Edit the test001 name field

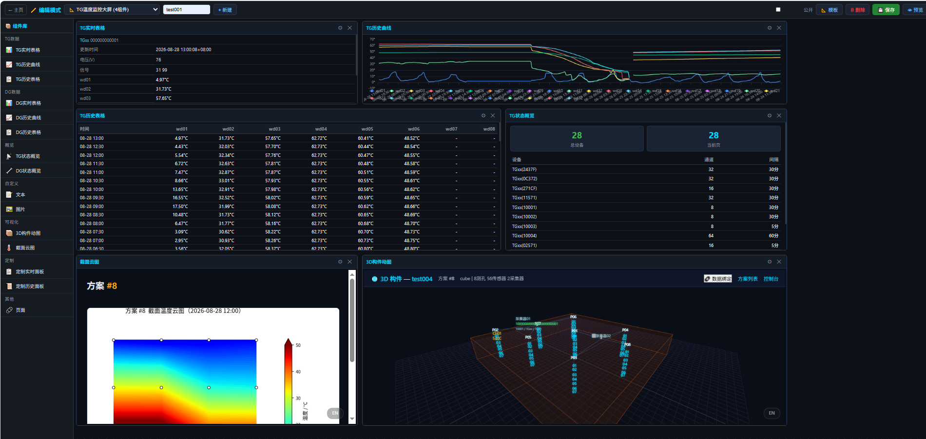click(186, 10)
